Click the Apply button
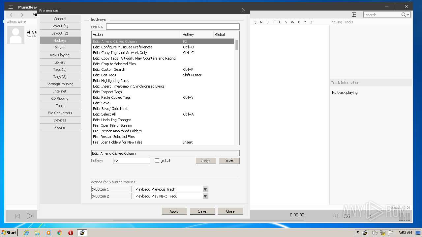422x237 pixels. (174, 211)
